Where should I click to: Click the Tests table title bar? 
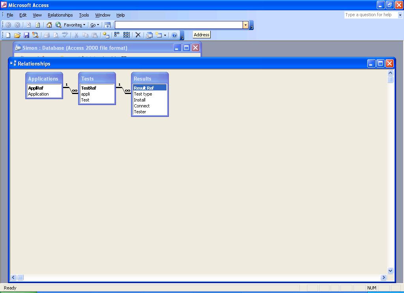[97, 79]
